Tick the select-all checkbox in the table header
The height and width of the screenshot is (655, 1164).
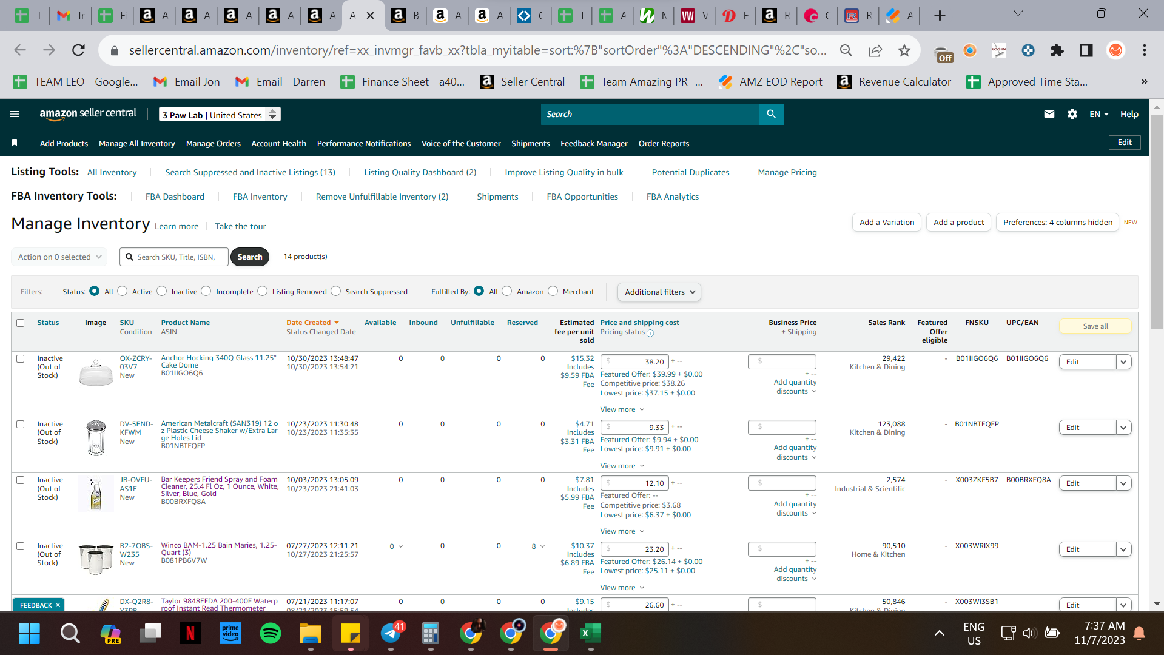pos(21,323)
